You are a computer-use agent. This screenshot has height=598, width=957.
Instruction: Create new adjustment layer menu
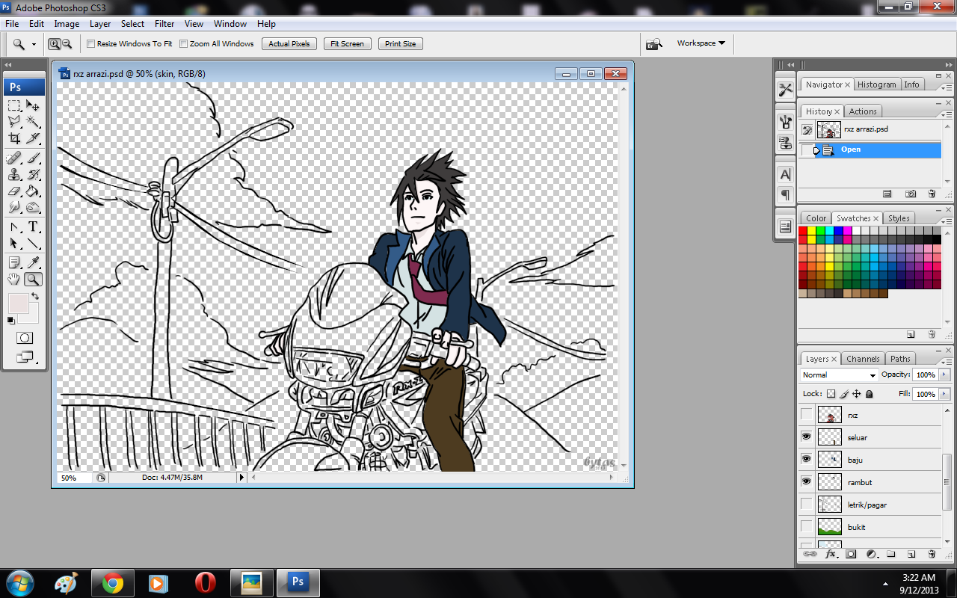[871, 555]
